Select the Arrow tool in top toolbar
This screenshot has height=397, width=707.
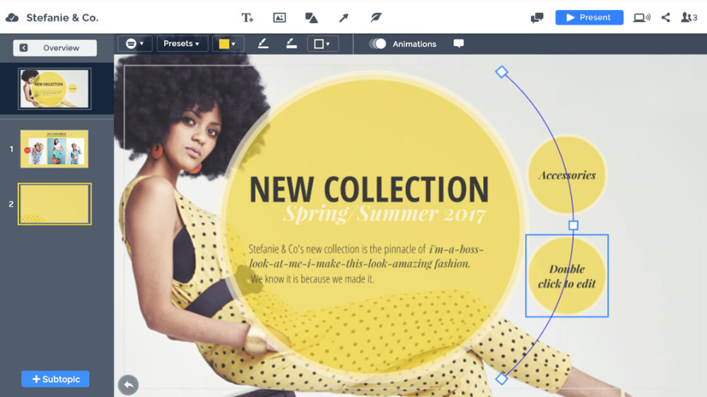(x=344, y=18)
